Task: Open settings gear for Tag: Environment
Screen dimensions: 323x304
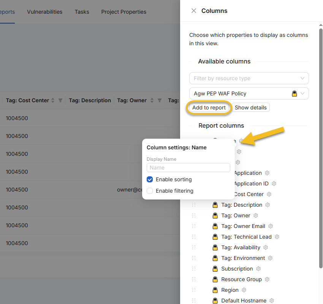Action: coord(270,258)
